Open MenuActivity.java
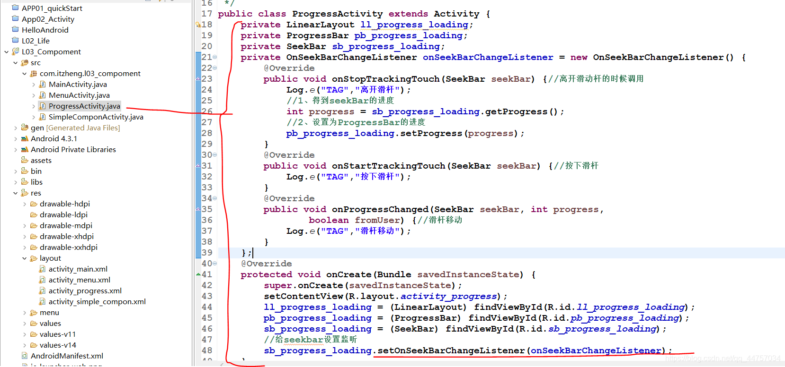This screenshot has width=785, height=367. click(x=79, y=95)
